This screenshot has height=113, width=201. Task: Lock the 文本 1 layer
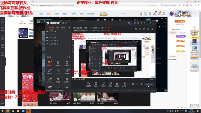pos(49,31)
